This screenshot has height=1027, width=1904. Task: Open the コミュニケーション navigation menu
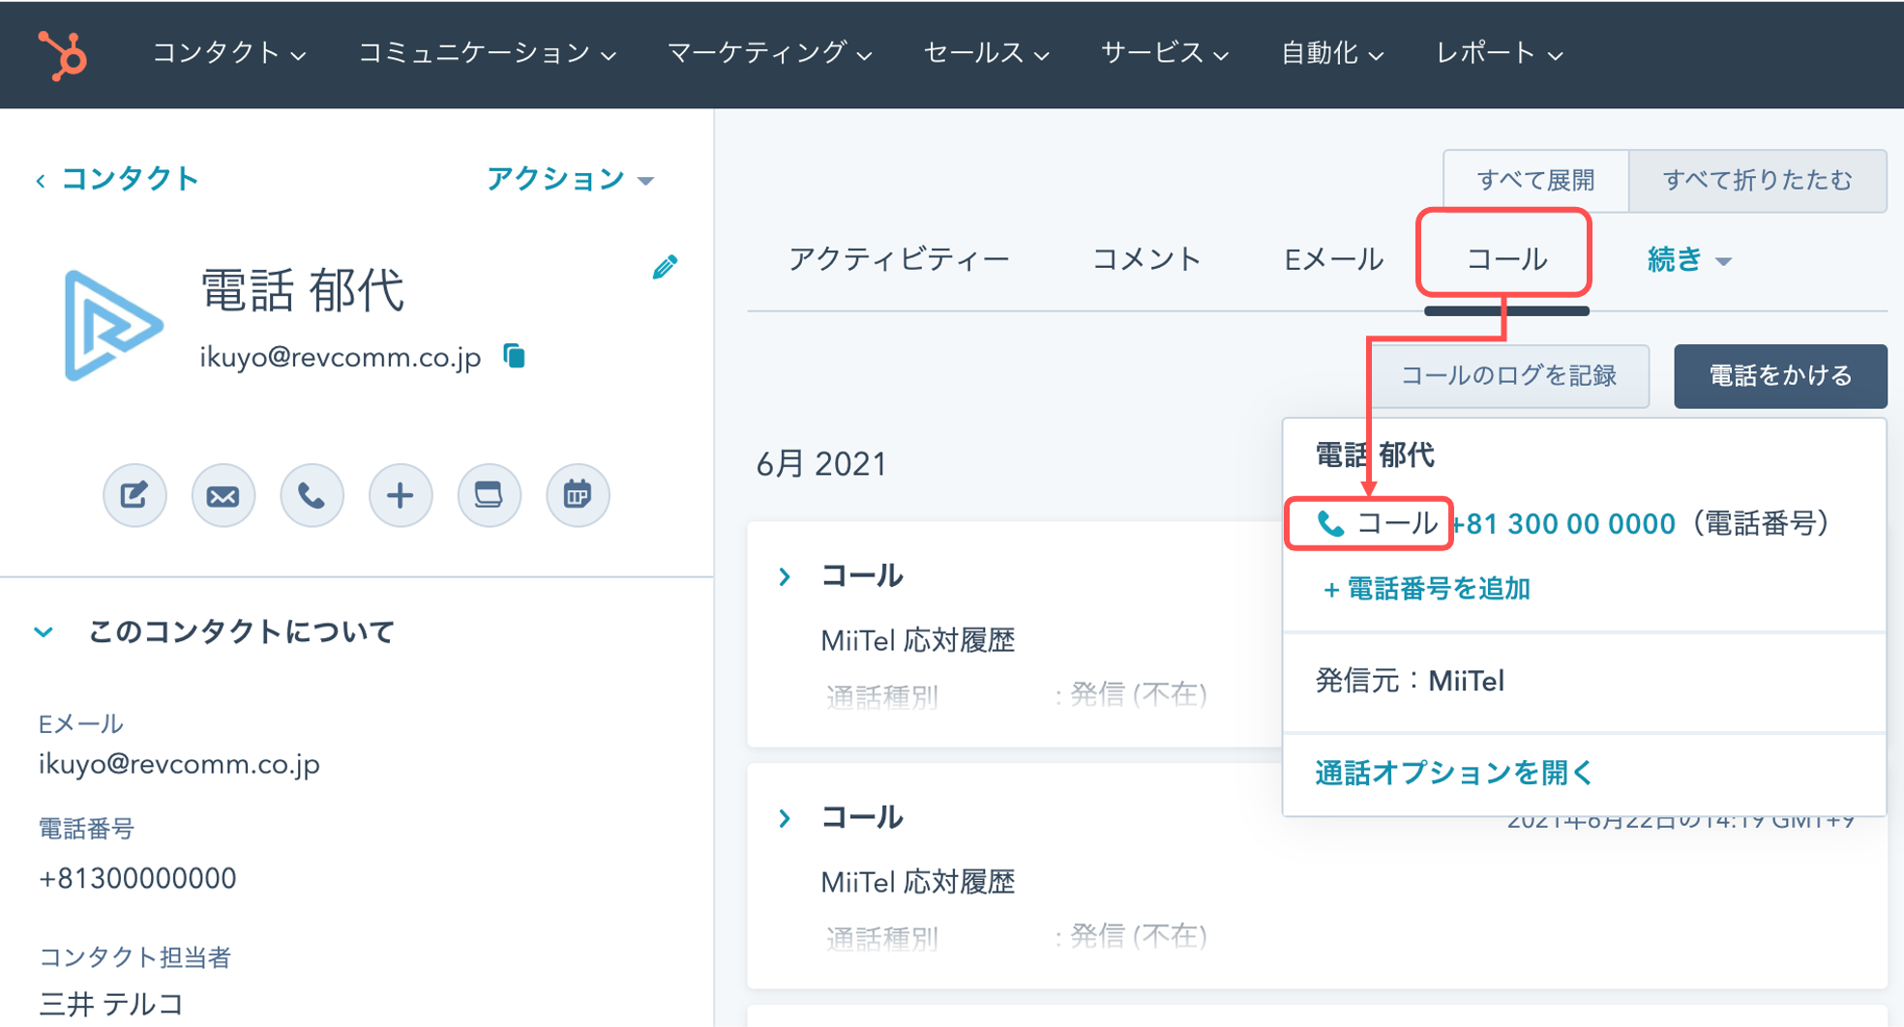(487, 53)
